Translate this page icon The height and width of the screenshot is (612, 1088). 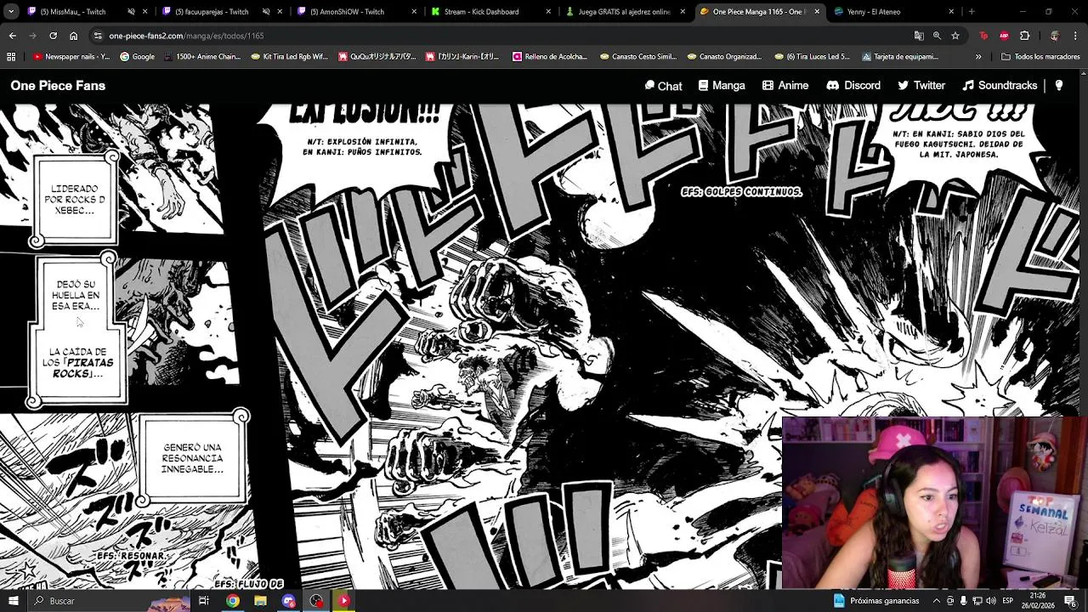(918, 36)
